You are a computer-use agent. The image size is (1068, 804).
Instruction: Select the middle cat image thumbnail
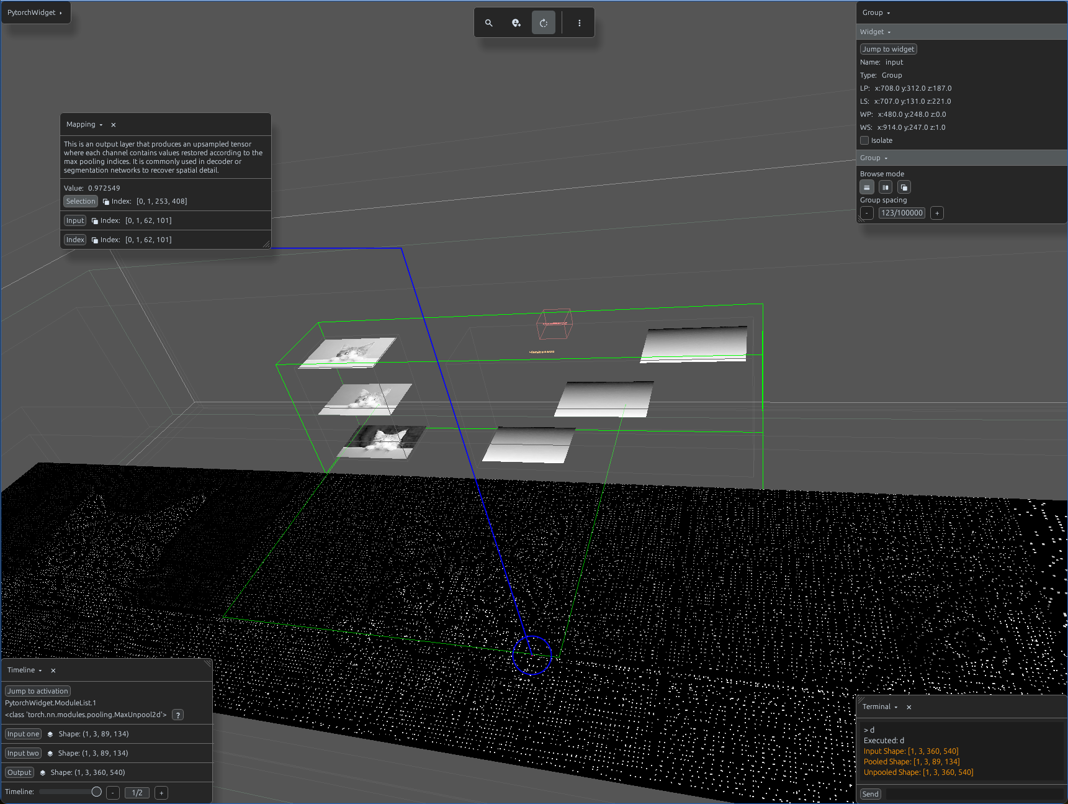[x=366, y=399]
